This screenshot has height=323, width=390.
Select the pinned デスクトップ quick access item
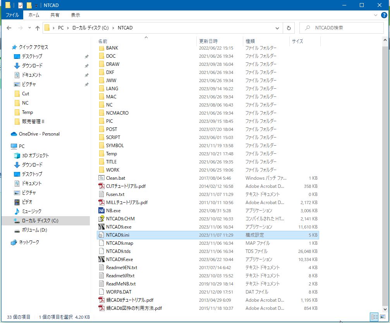coord(32,57)
